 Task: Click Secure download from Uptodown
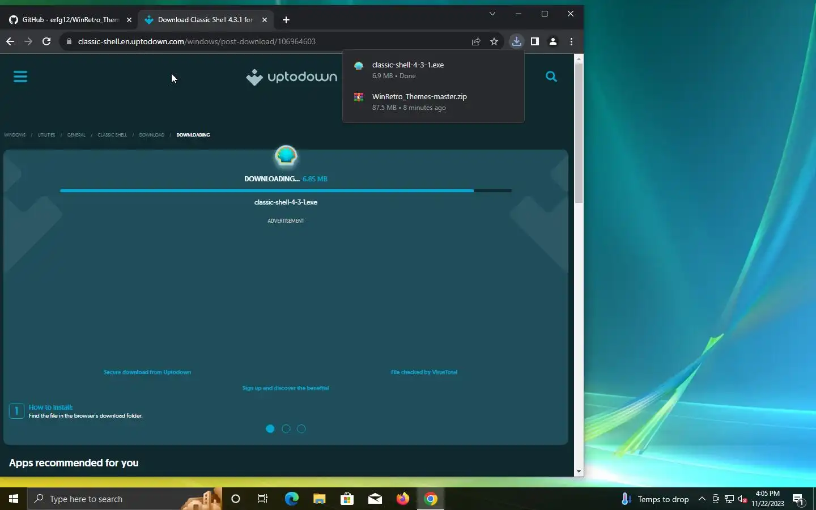coord(147,372)
